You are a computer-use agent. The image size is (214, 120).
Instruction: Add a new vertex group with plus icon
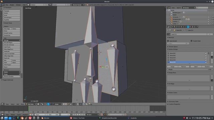tap(212, 53)
